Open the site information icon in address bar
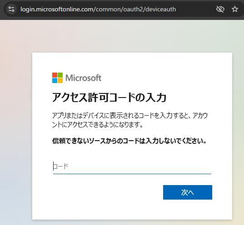 tap(11, 9)
